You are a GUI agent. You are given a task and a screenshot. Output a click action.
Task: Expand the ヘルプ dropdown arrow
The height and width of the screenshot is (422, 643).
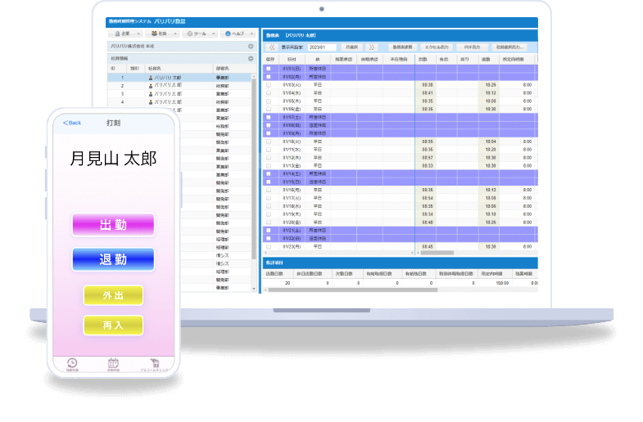[251, 34]
